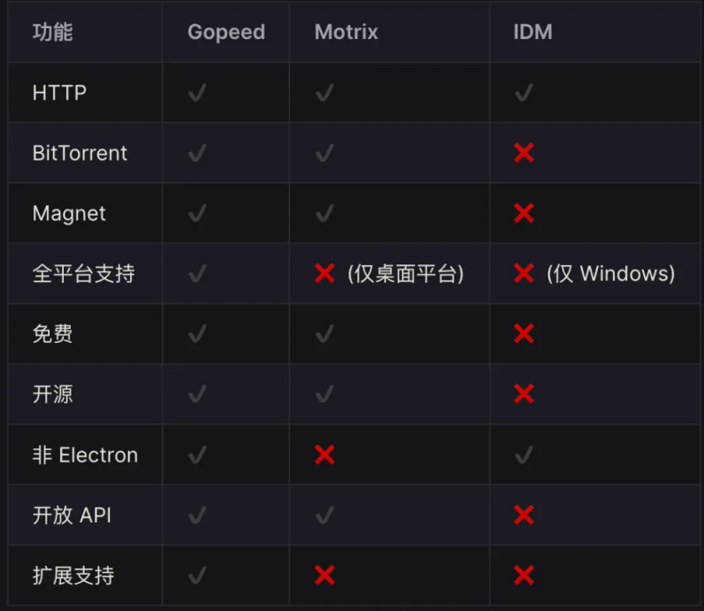Click IDM's red X in 免费 row
Viewport: 704px width, 611px height.
[x=524, y=333]
